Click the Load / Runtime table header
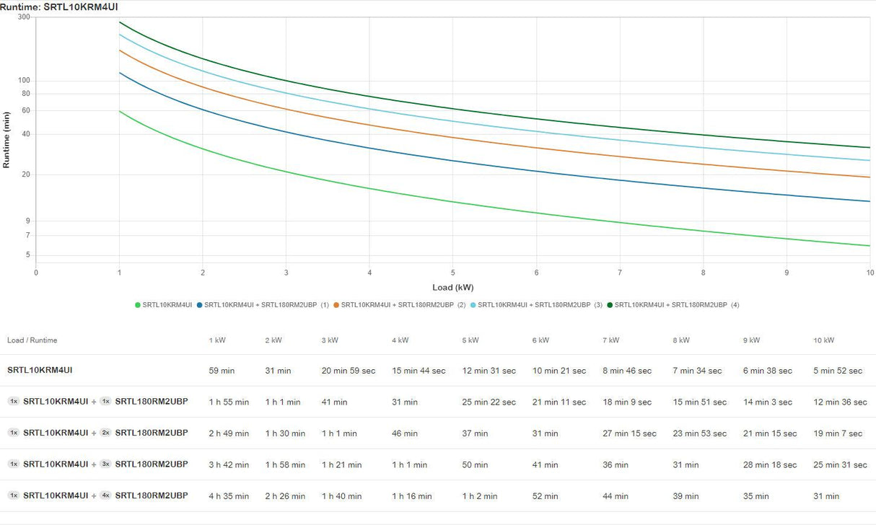This screenshot has height=525, width=876. point(32,340)
